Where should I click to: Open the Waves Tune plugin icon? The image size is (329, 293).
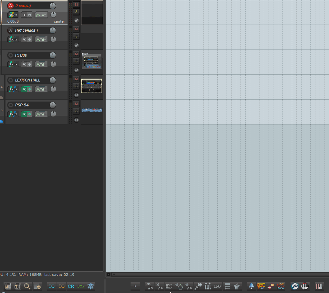coord(261,286)
